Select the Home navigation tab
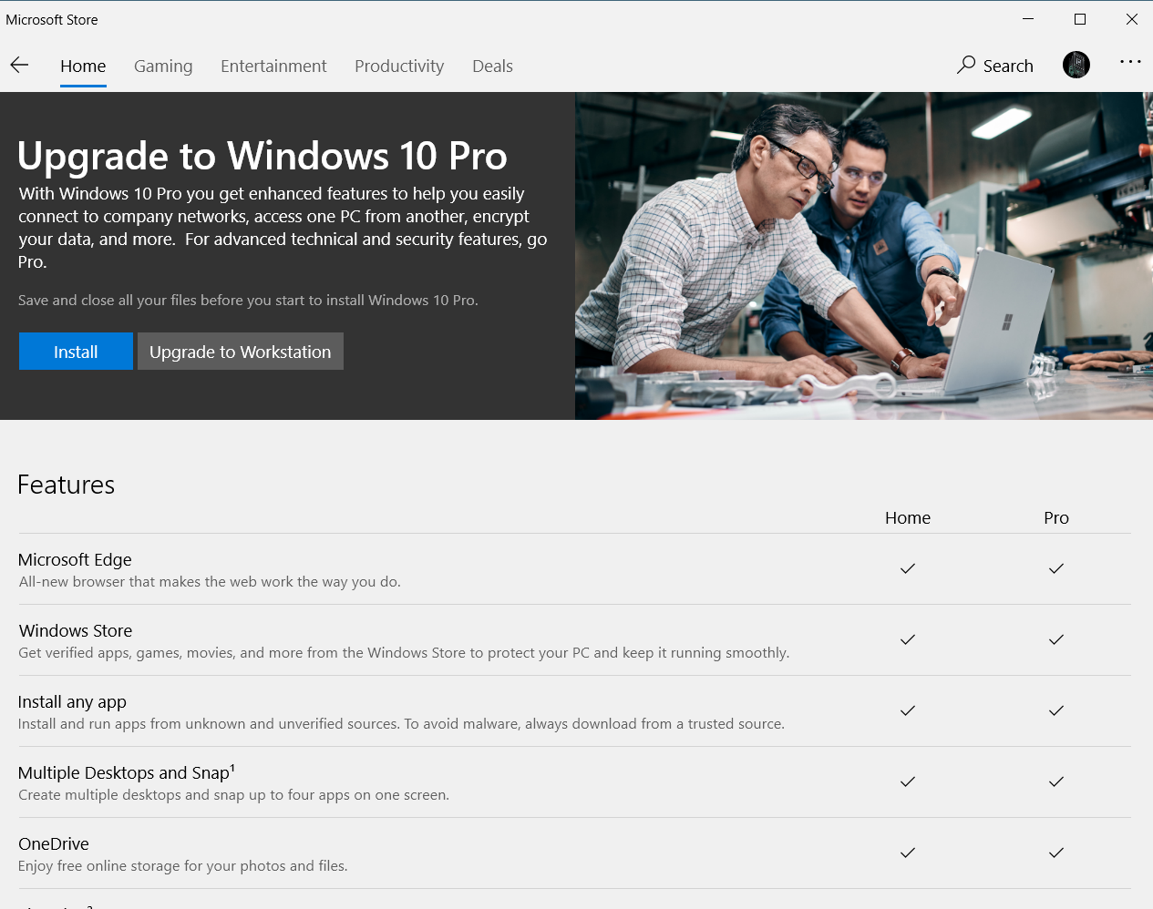1153x909 pixels. (83, 66)
